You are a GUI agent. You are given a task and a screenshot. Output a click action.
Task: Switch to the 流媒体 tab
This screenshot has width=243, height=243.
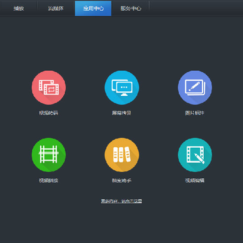coord(56,9)
